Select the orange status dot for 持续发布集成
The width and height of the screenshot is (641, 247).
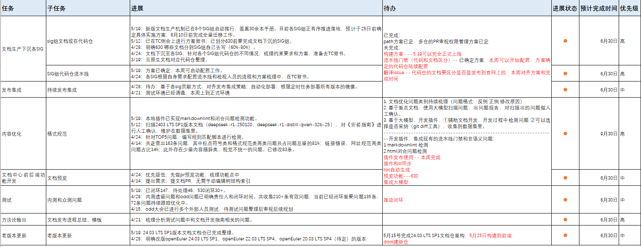[565, 90]
